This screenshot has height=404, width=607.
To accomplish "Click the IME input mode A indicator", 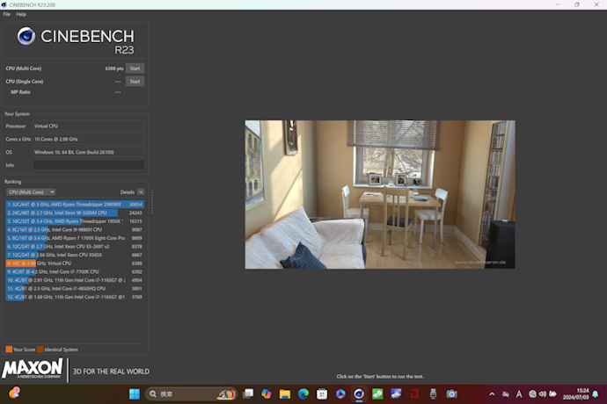I will coord(519,394).
